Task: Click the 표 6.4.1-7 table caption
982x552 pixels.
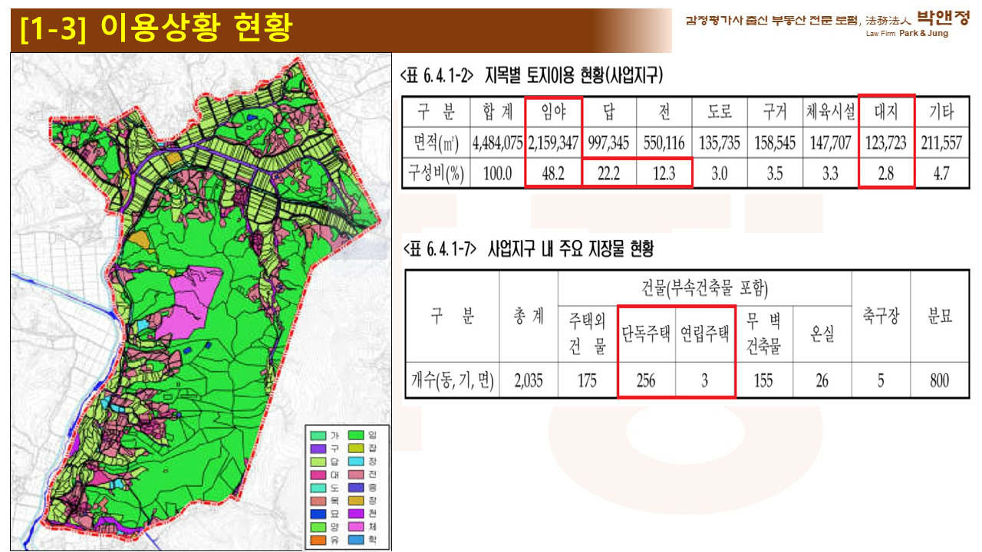Action: (528, 249)
